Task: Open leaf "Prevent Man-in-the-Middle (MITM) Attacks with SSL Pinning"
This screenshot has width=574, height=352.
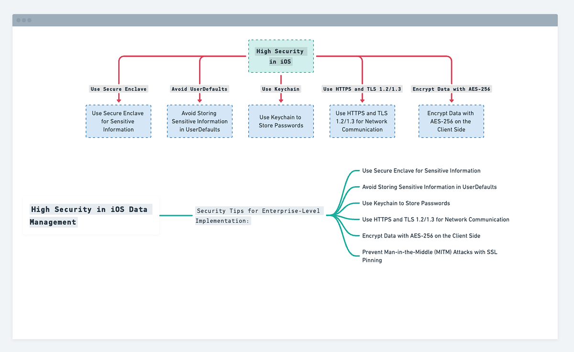Action: click(x=430, y=256)
